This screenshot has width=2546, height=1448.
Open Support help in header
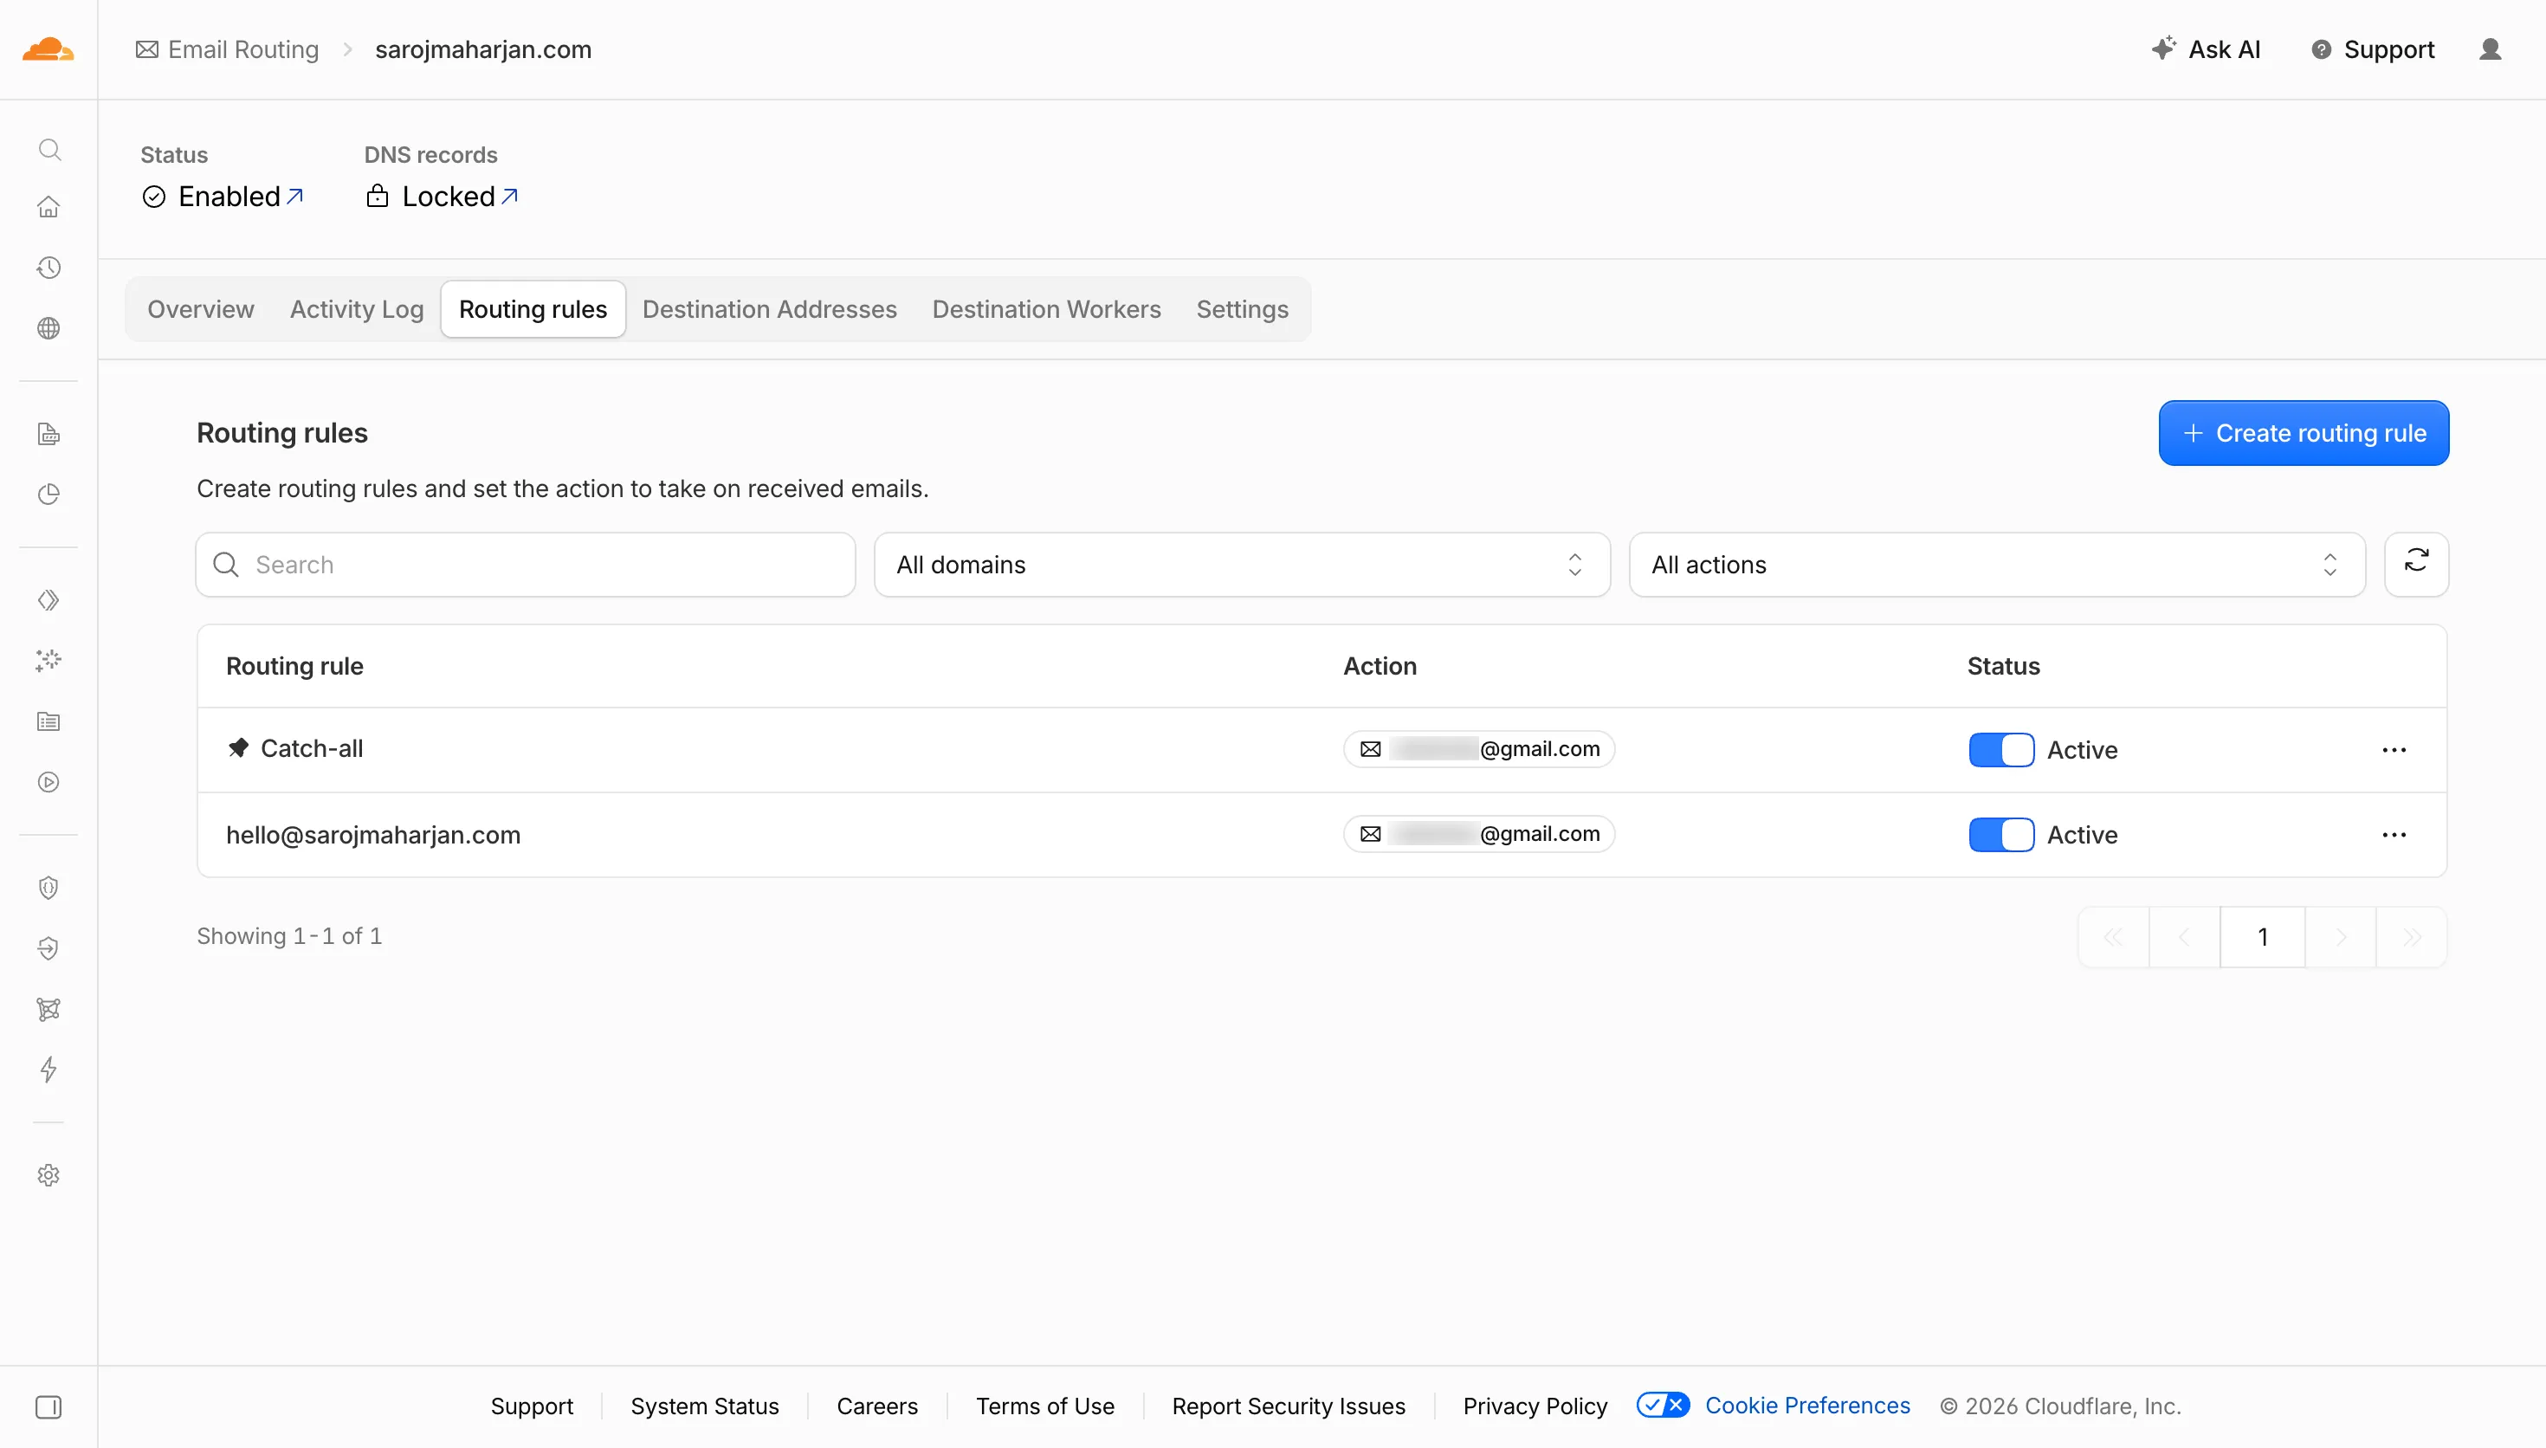click(2372, 49)
